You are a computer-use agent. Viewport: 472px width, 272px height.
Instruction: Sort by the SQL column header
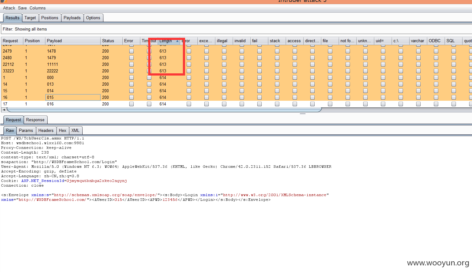(x=454, y=41)
